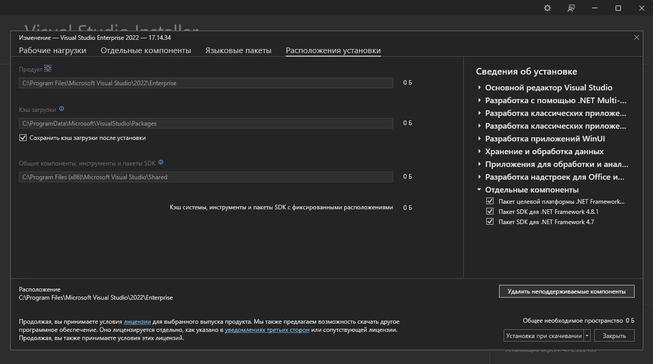Switch to Отдельные компоненты tab
The image size is (653, 364).
(146, 51)
